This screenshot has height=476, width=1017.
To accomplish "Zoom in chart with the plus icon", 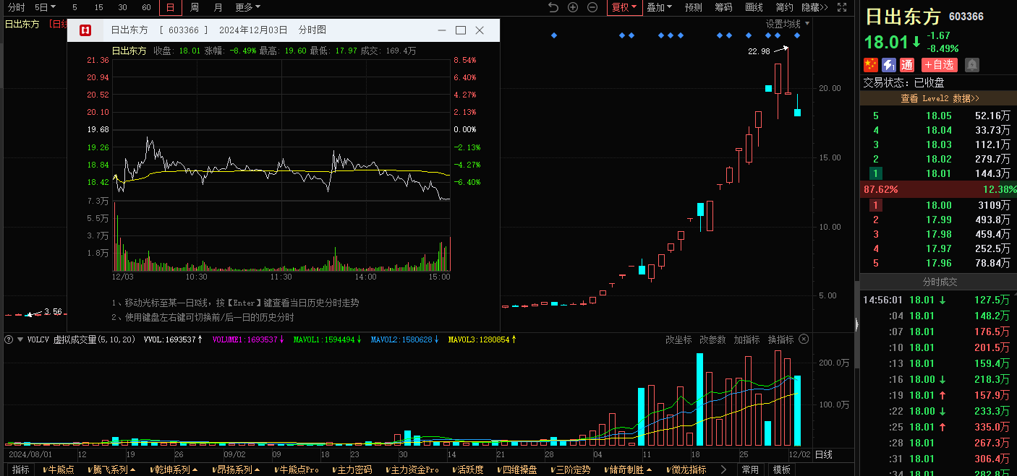I will coord(573,7).
